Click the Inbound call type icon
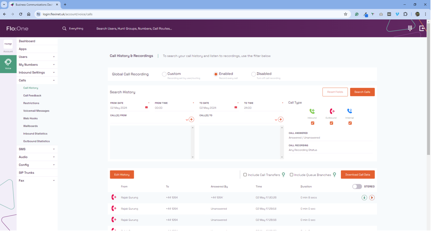 click(312, 111)
